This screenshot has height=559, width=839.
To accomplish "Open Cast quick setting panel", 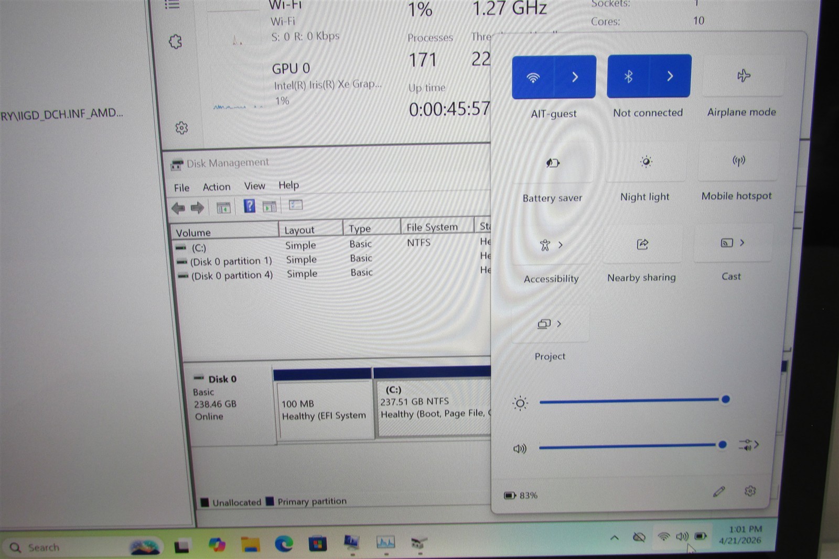I will 733,243.
